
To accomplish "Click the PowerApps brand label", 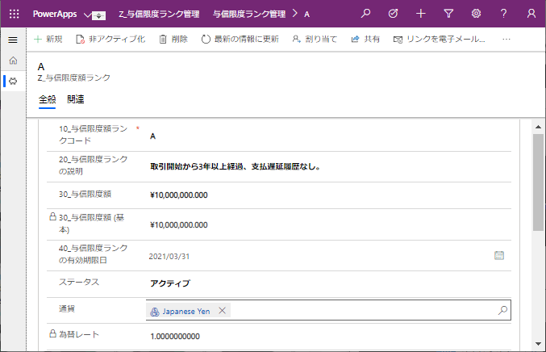I will click(x=55, y=14).
